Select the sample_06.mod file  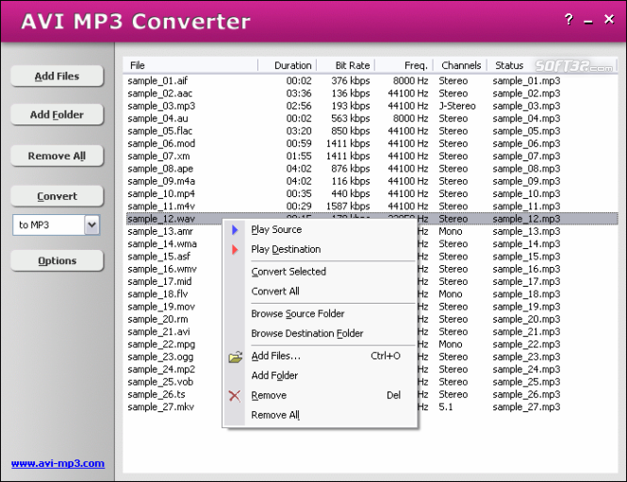coord(161,143)
